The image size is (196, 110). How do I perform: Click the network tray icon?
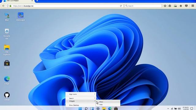[172, 109]
